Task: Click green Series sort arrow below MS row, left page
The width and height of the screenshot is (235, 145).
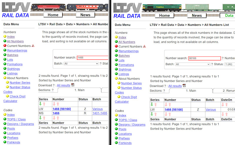Action: pyautogui.click(x=40, y=118)
